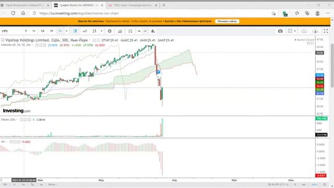Image resolution: width=334 pixels, height=188 pixels.
Task: Click the time zone clock at bottom
Action: pyautogui.click(x=278, y=184)
